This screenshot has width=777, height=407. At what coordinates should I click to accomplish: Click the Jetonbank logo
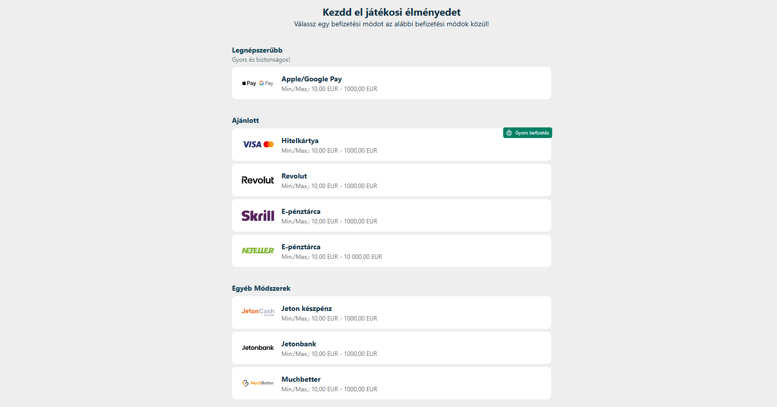(258, 348)
